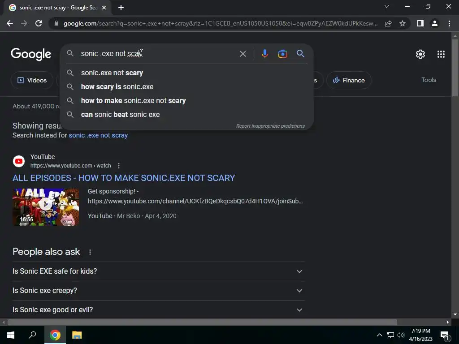This screenshot has height=344, width=459.
Task: Bookmark this page with the star
Action: (403, 23)
